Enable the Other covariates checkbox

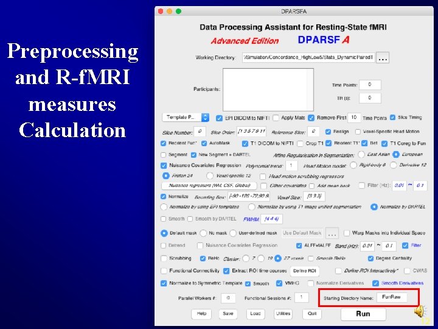[x=263, y=186]
